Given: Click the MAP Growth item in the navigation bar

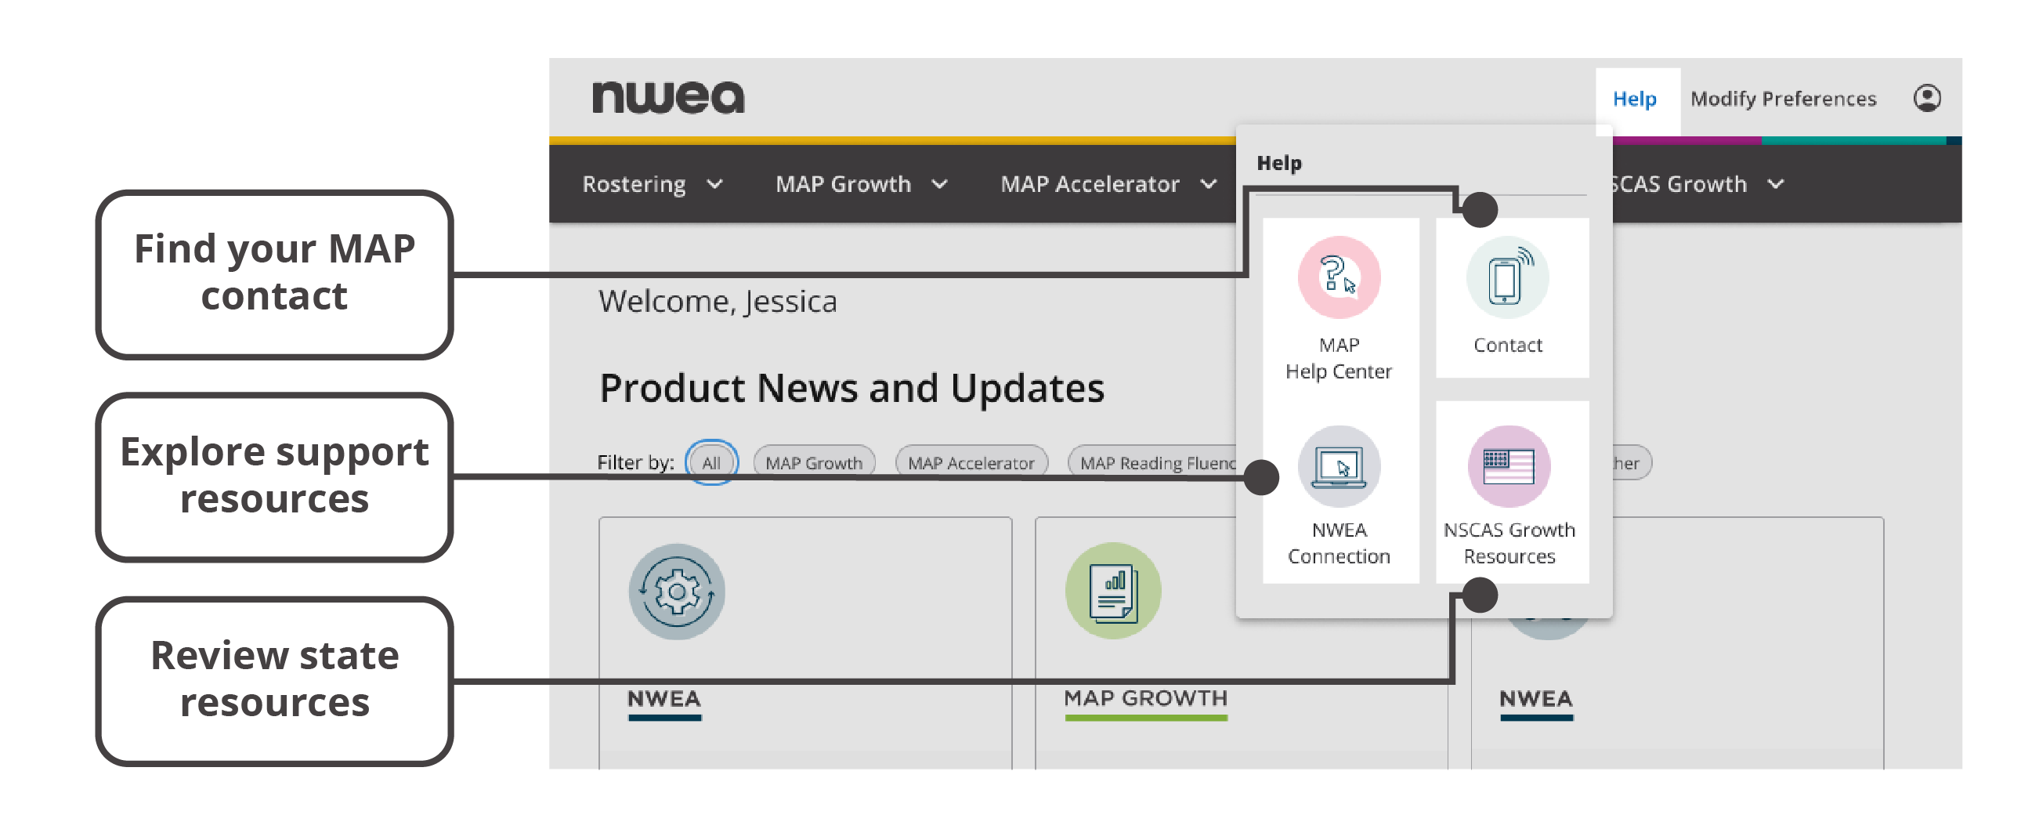Looking at the screenshot, I should pyautogui.click(x=861, y=183).
